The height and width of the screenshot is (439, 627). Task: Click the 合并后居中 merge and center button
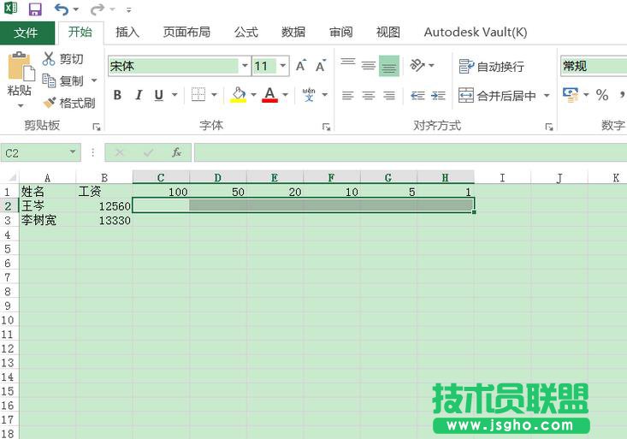497,96
